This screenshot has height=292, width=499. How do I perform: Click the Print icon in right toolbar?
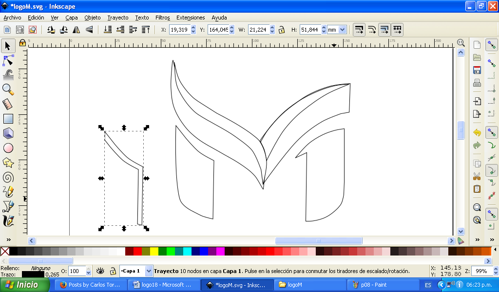(477, 83)
